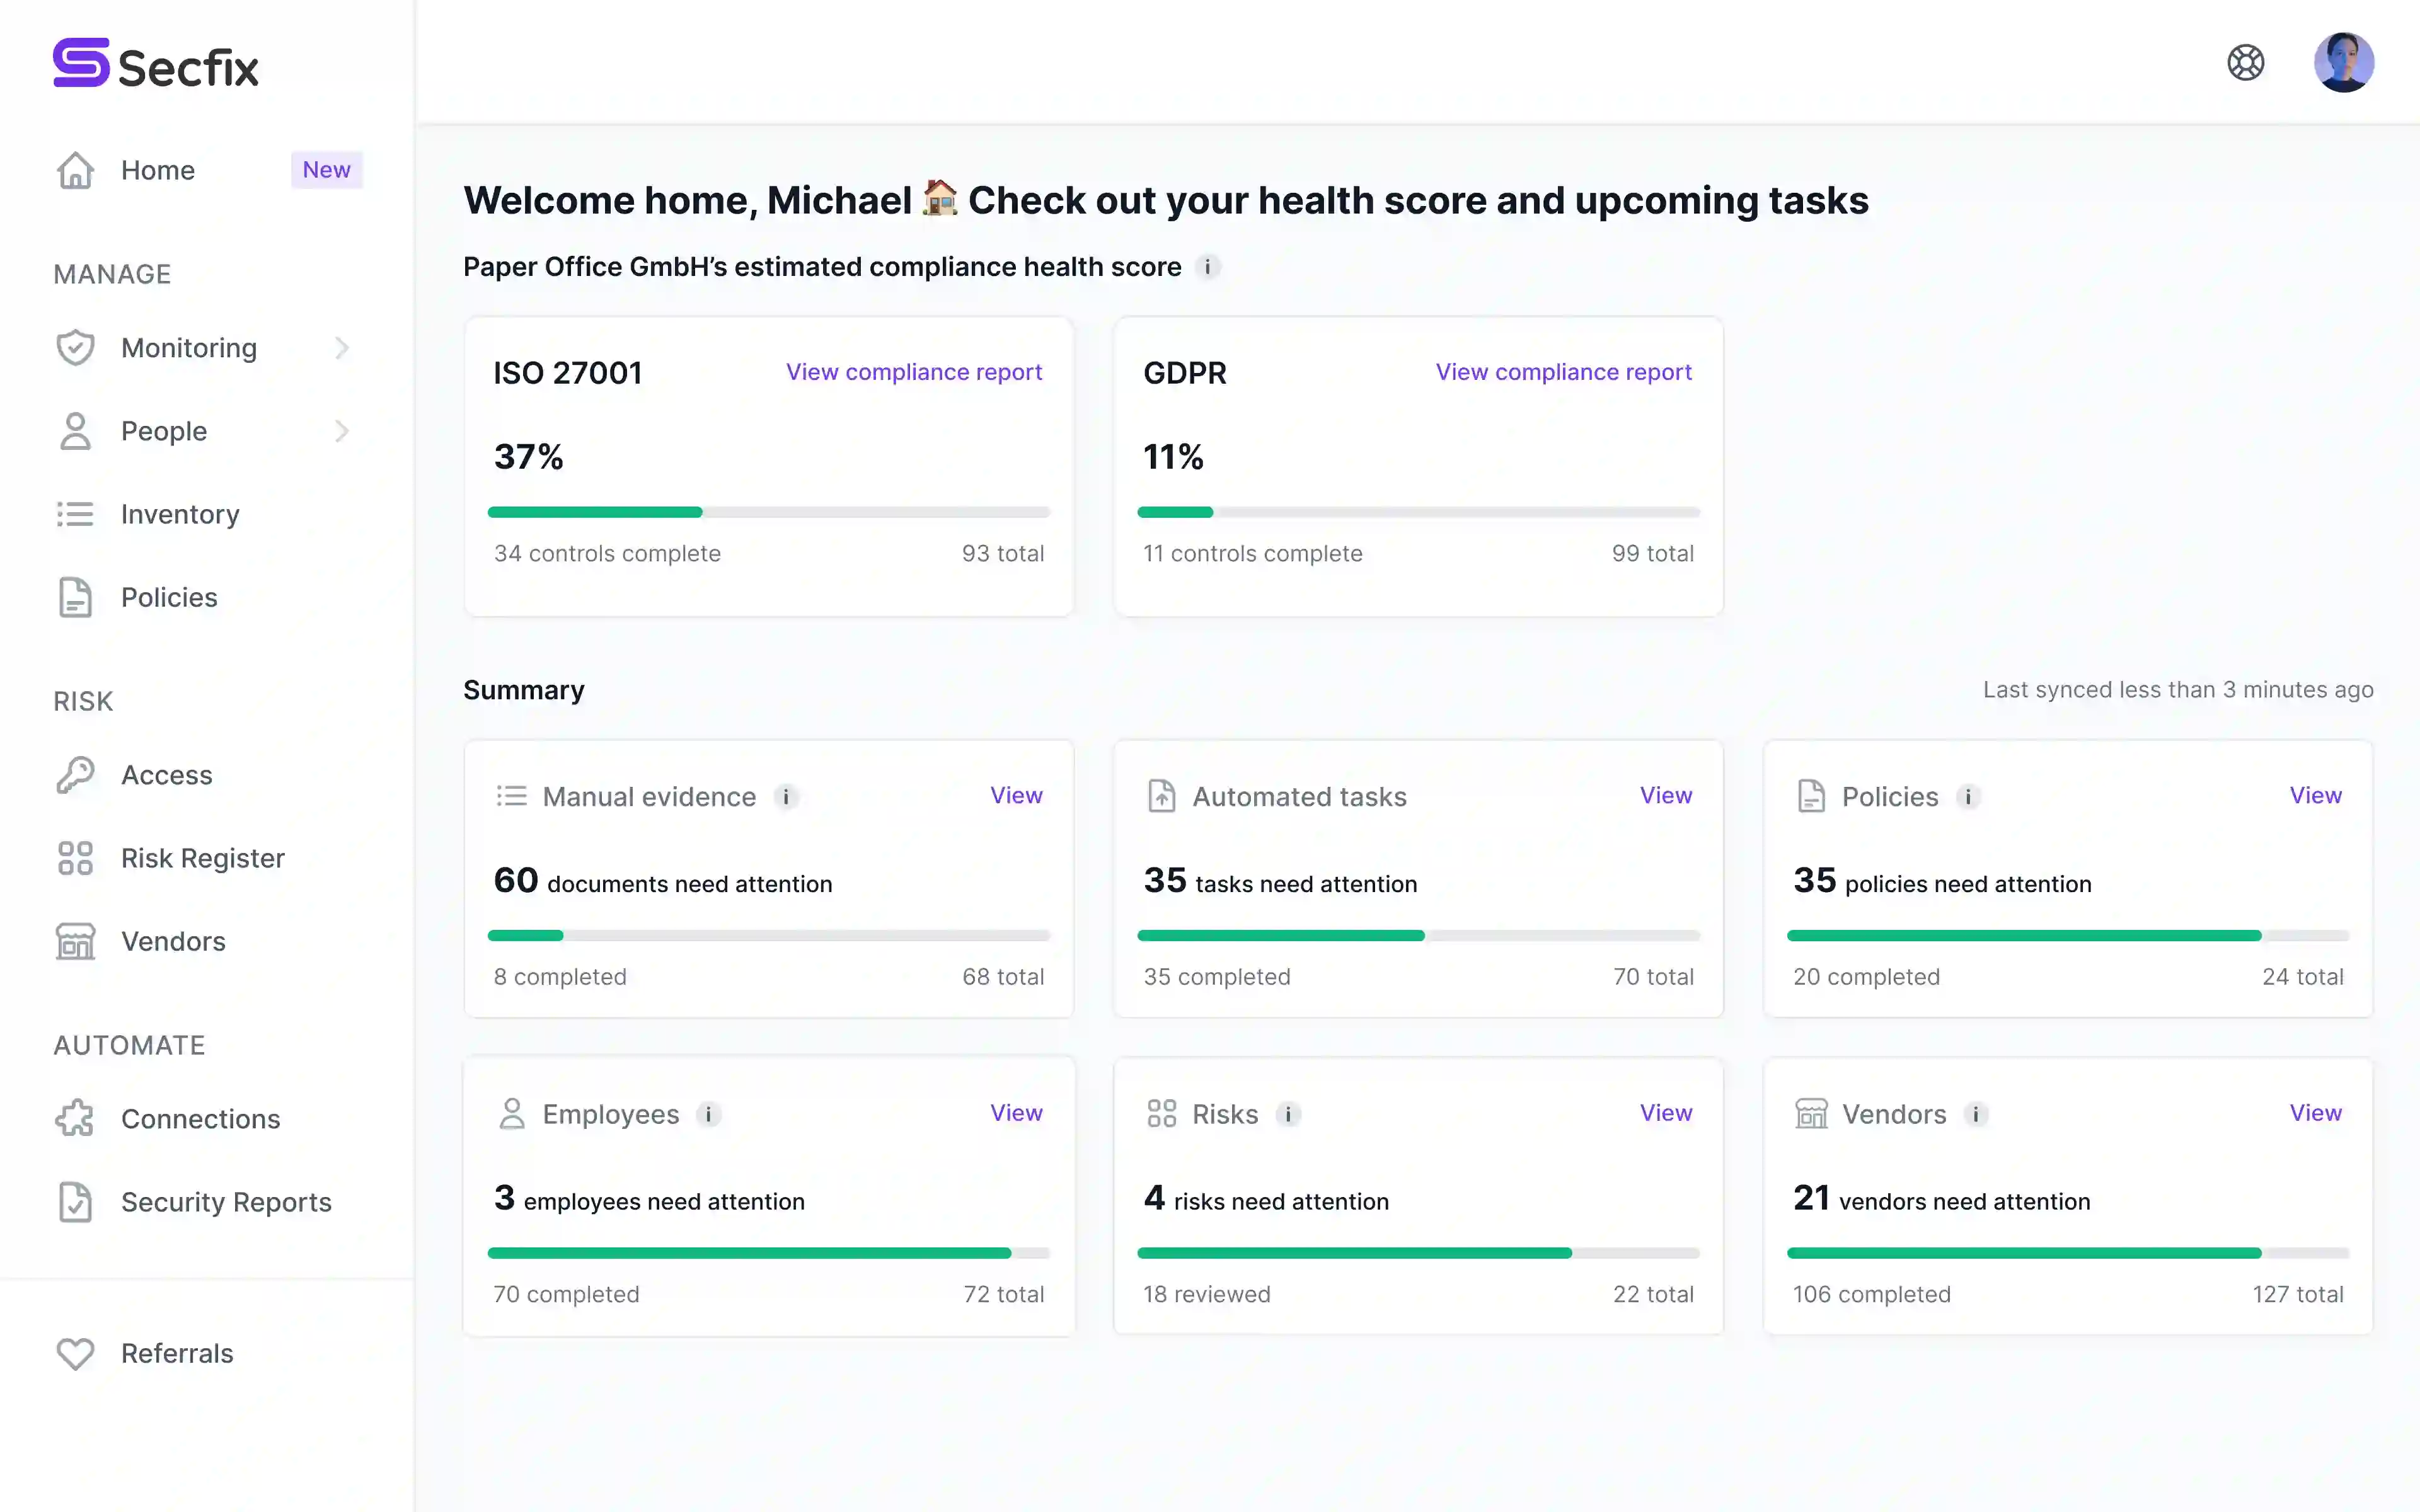This screenshot has width=2420, height=1512.
Task: Click info icon beside Vendors card title
Action: click(1975, 1114)
